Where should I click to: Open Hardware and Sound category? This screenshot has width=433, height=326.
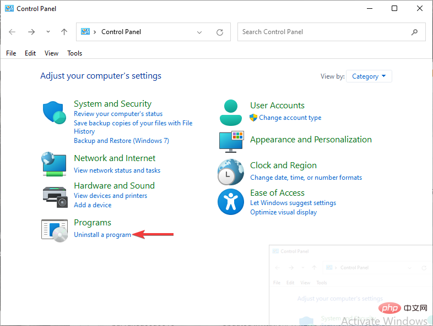[115, 186]
